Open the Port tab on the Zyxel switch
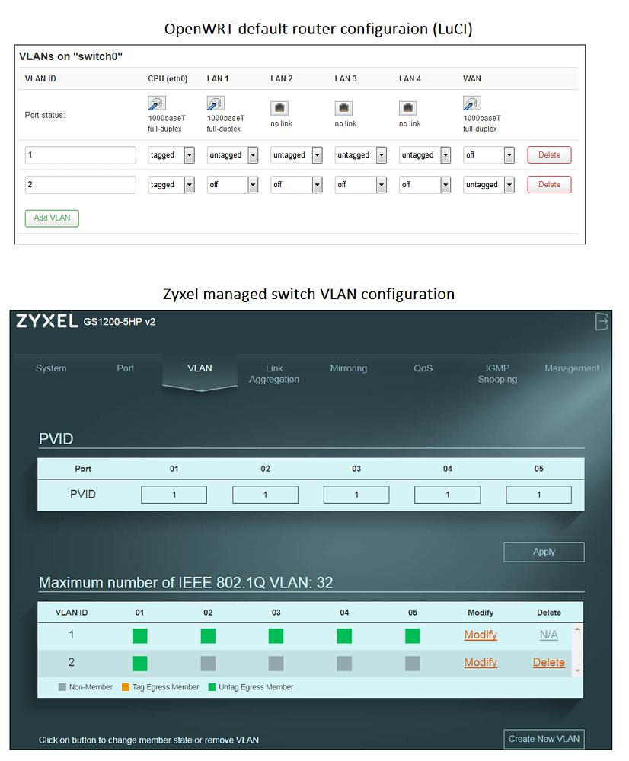This screenshot has height=761, width=629. [x=125, y=368]
